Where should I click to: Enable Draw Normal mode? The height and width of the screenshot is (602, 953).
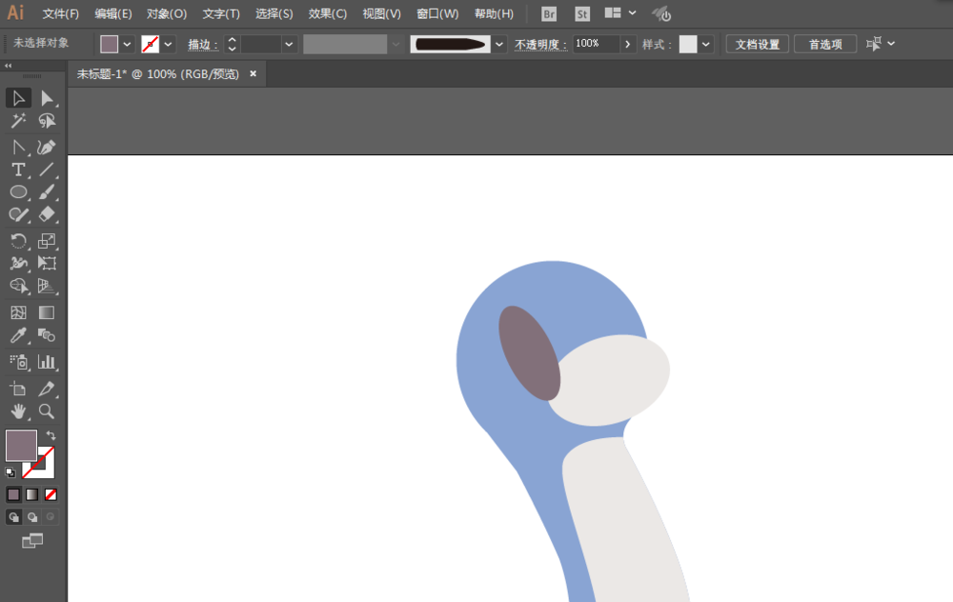tap(13, 517)
